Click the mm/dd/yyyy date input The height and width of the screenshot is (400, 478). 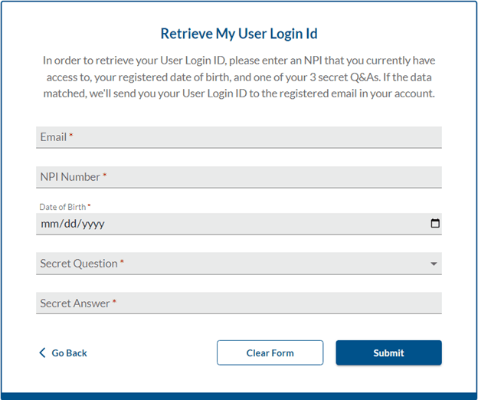(239, 224)
